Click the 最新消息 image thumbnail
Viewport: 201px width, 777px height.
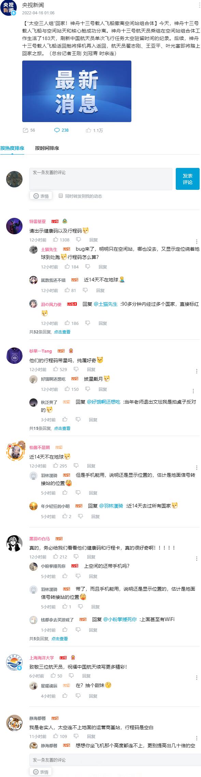(77, 91)
